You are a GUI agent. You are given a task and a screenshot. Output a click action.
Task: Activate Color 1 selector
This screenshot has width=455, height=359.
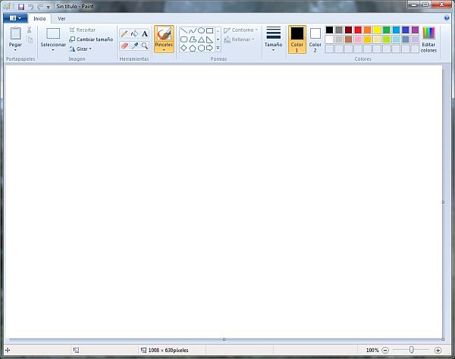297,39
